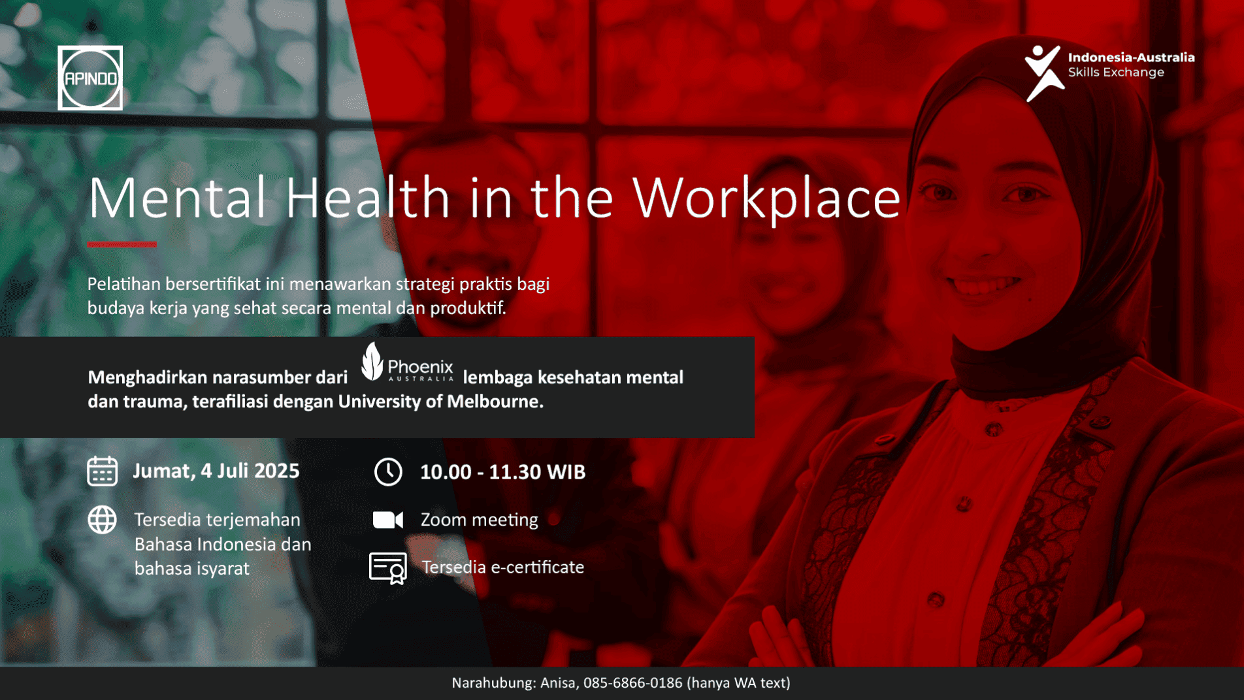Click the clock icon beside the time
Image resolution: width=1244 pixels, height=700 pixels.
[x=388, y=472]
